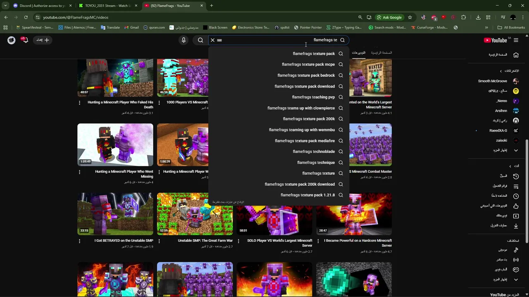
Task: Toggle the YouTube hamburger guide menu
Action: pos(516,40)
